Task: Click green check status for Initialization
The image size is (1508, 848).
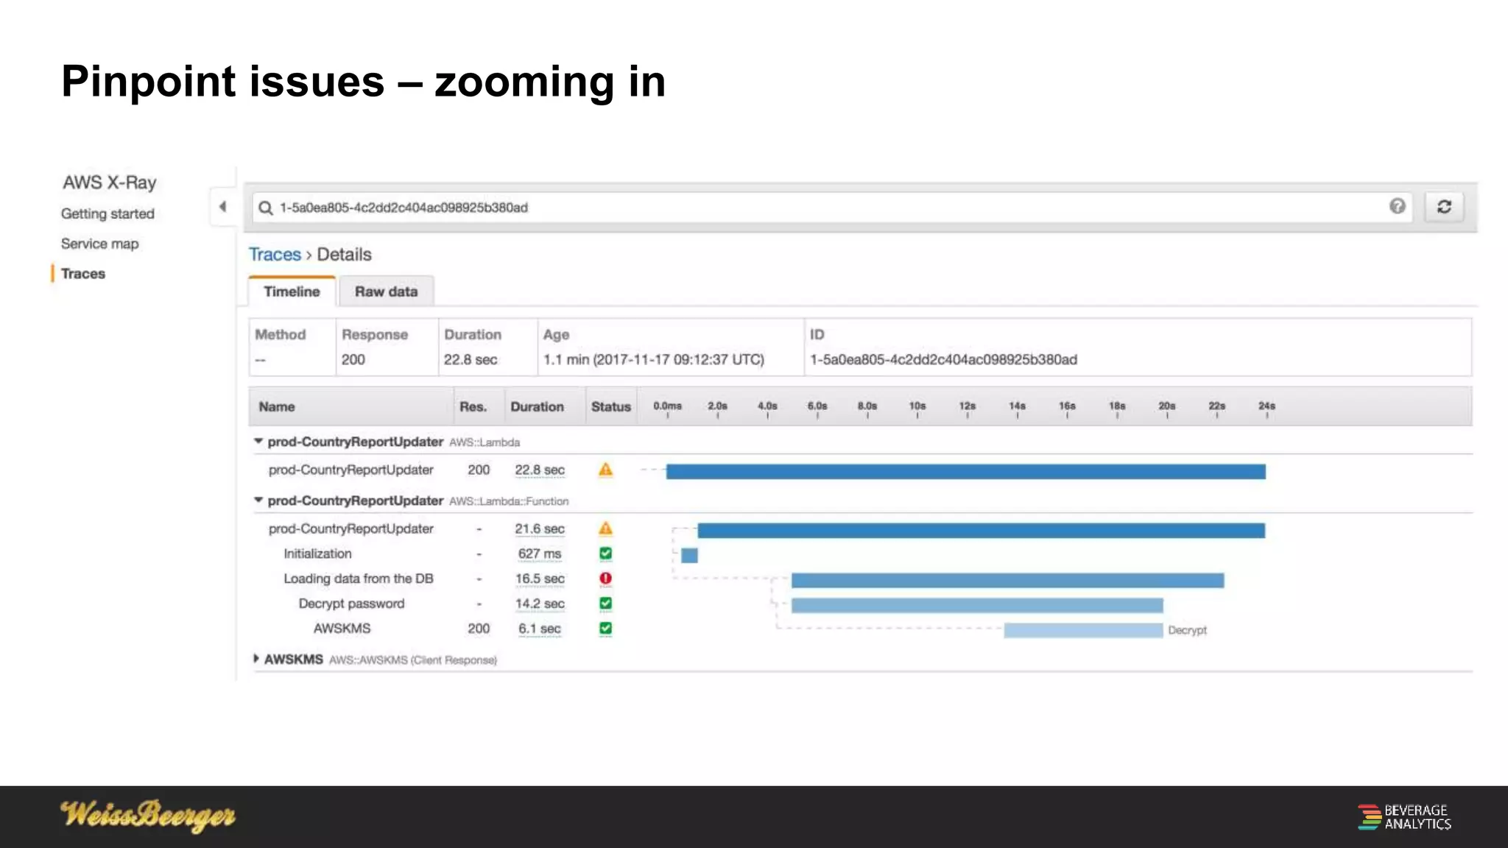Action: click(x=605, y=554)
